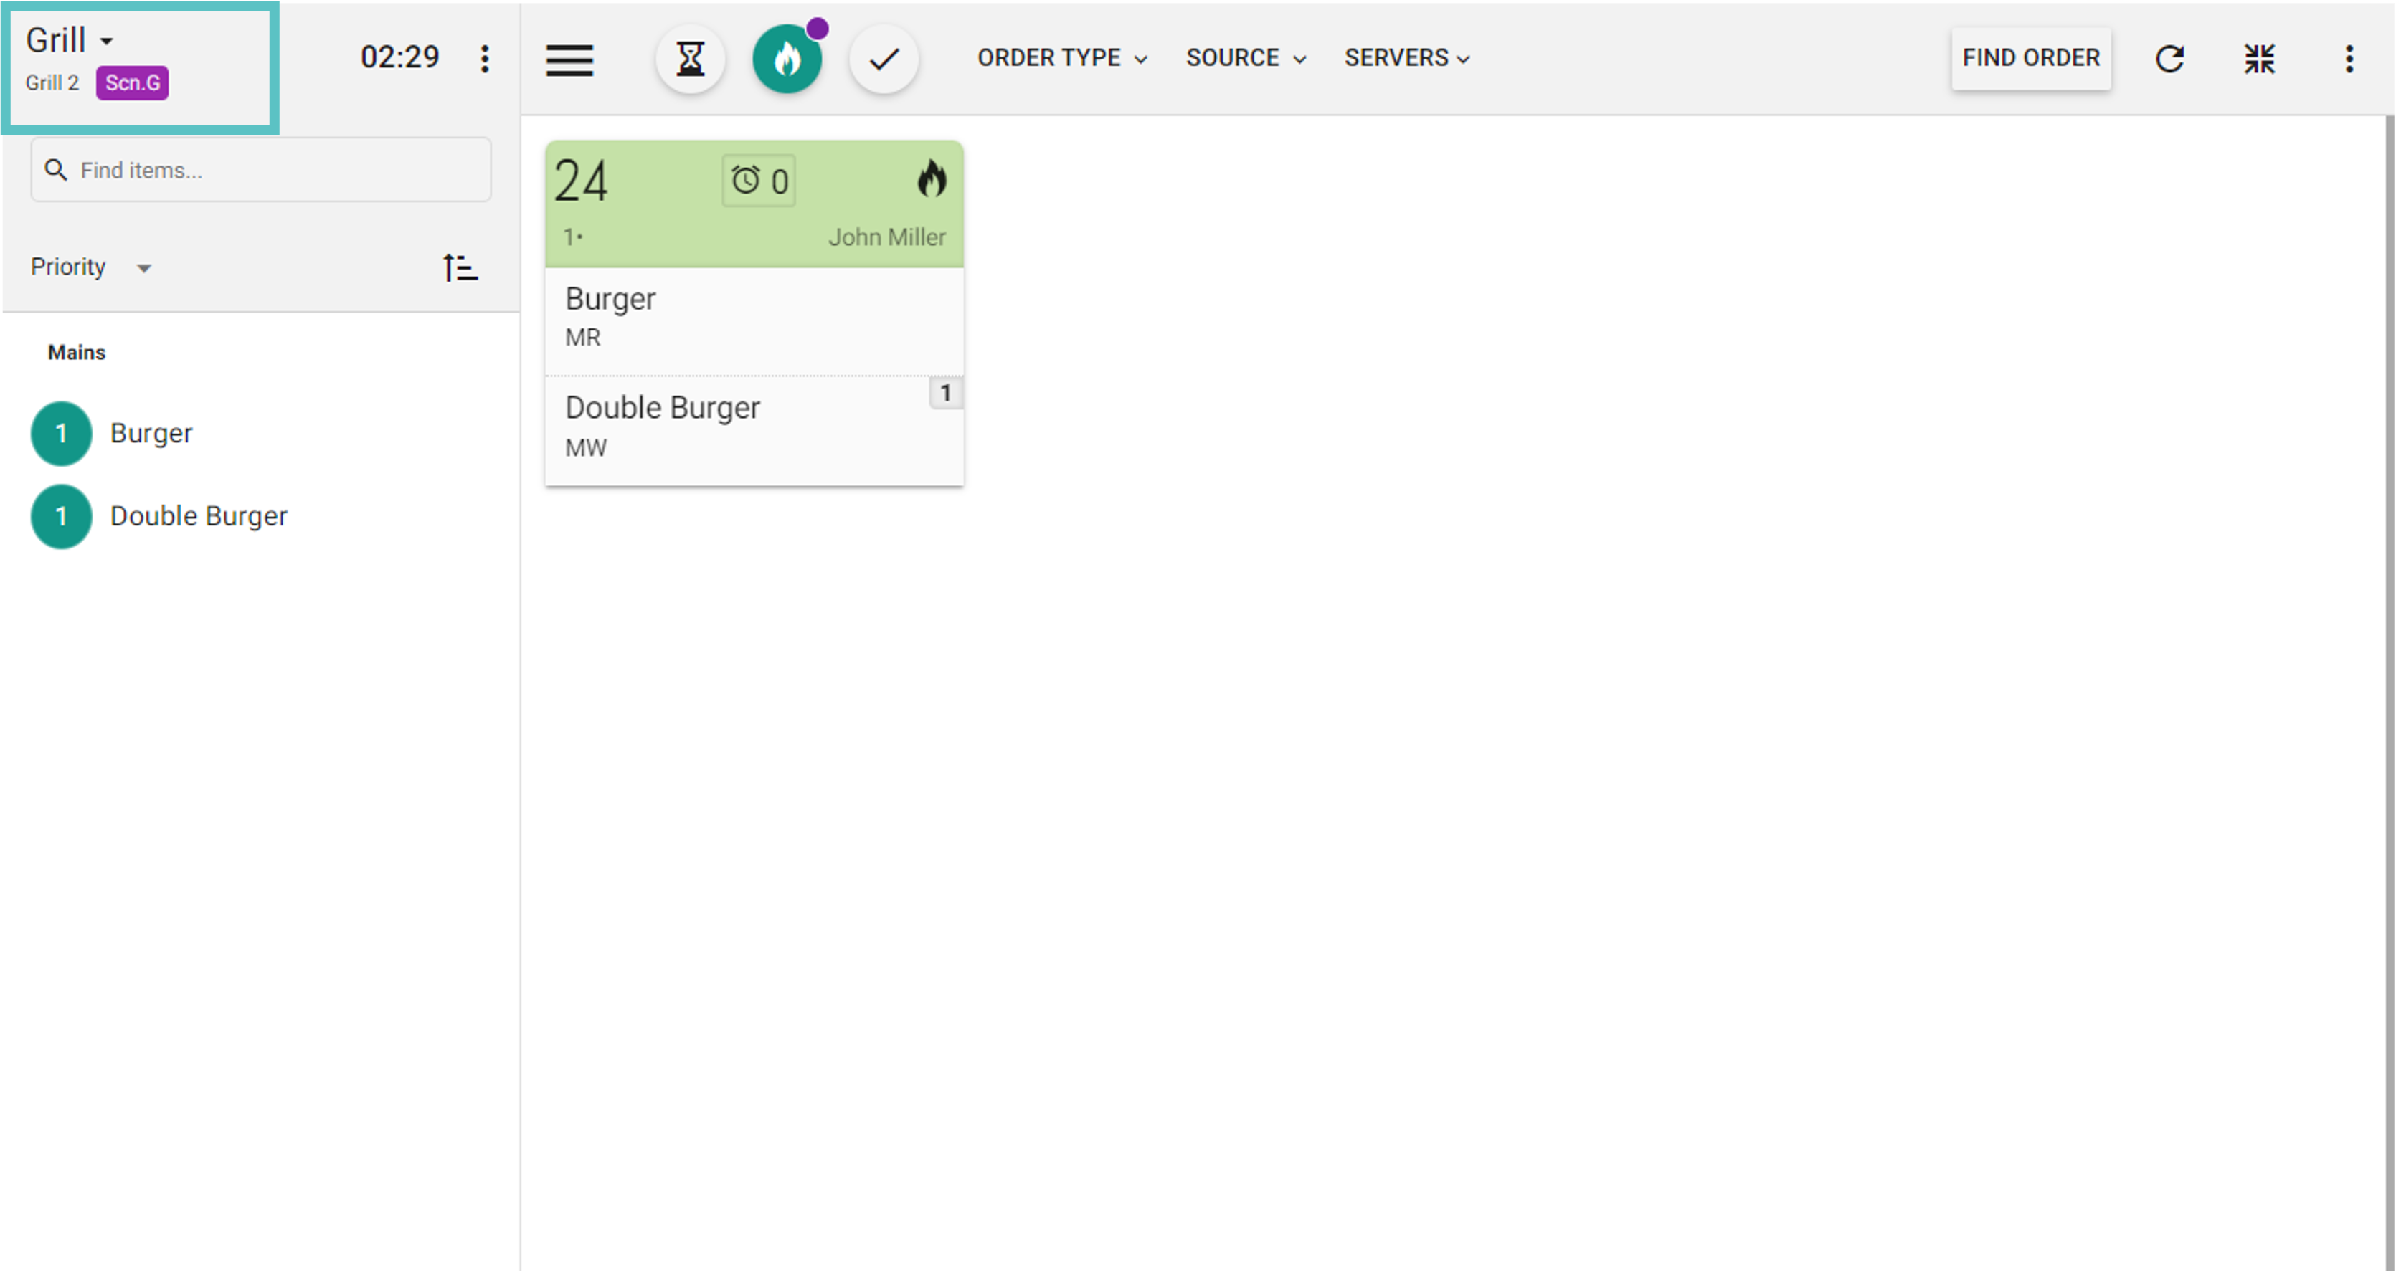2396x1271 pixels.
Task: Open the hamburger menu icon
Action: click(x=569, y=59)
